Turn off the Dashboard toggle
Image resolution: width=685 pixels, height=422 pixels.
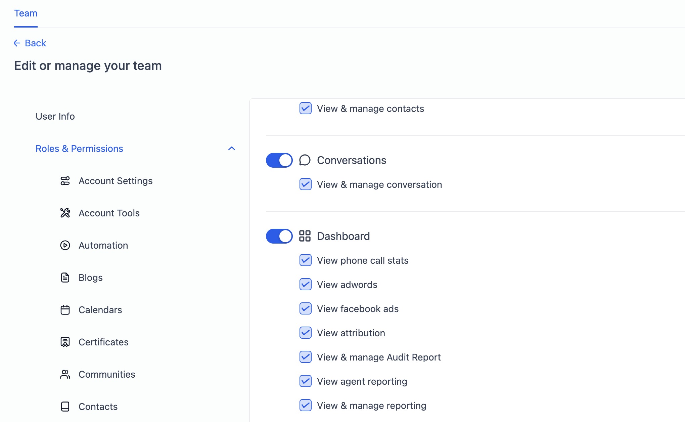point(279,236)
